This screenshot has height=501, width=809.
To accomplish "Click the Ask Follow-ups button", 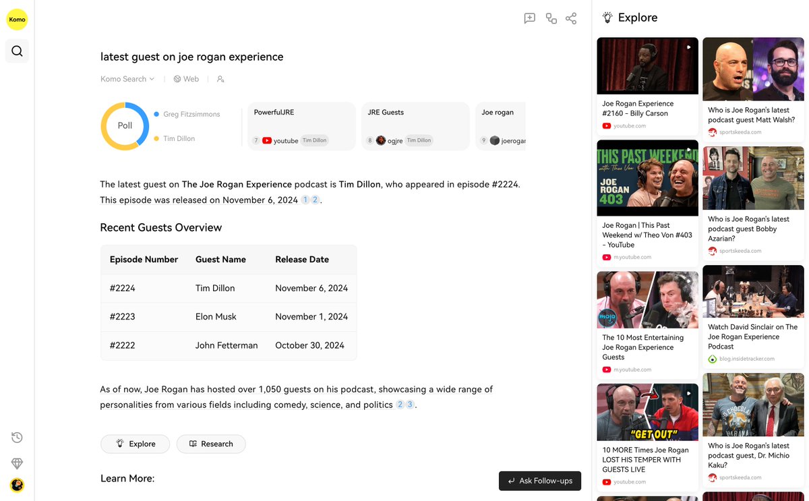I will [x=540, y=481].
